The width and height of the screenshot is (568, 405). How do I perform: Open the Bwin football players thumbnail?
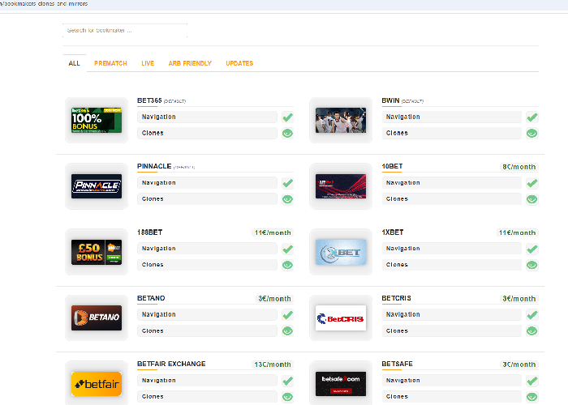(341, 120)
